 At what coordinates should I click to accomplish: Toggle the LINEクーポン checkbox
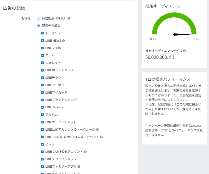[42, 85]
